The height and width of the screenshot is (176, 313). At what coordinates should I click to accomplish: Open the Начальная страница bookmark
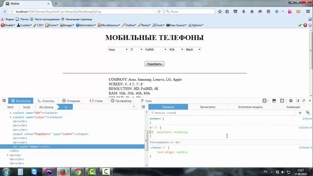(76, 19)
